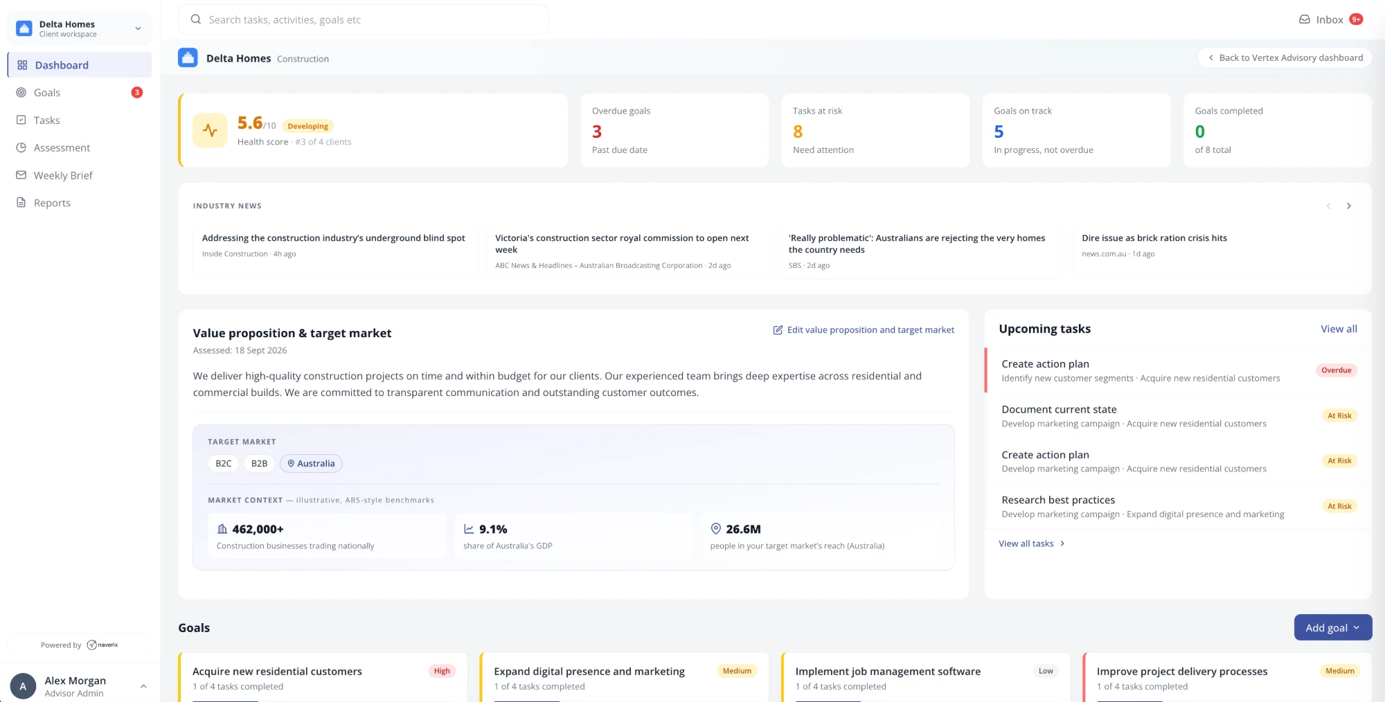Image resolution: width=1385 pixels, height=702 pixels.
Task: Click the chart icon beside 9.1%
Action: click(469, 529)
